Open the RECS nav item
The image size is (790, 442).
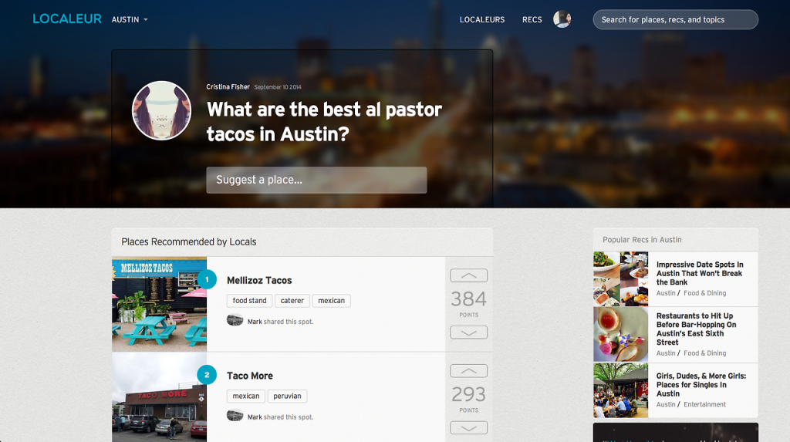pos(532,19)
